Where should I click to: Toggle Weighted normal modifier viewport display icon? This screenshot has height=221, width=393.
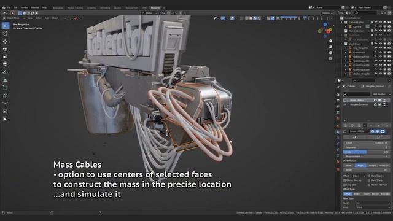379,104
